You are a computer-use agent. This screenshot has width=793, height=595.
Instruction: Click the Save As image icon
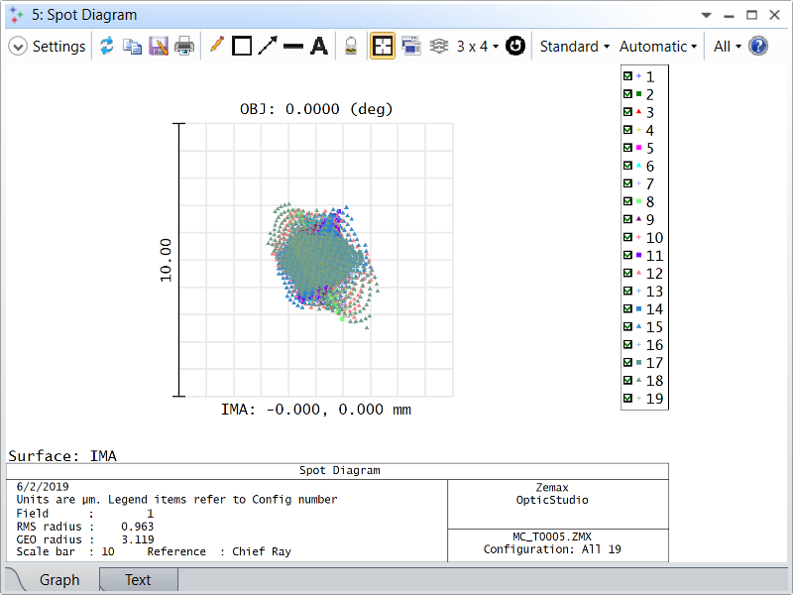click(x=159, y=47)
